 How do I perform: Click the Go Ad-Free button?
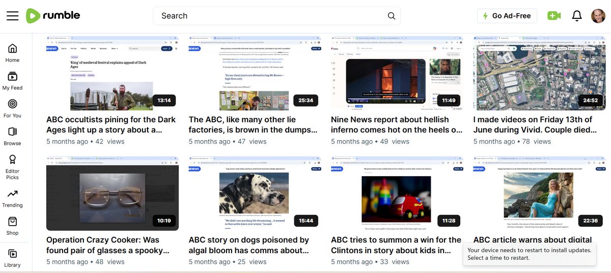[x=507, y=16]
